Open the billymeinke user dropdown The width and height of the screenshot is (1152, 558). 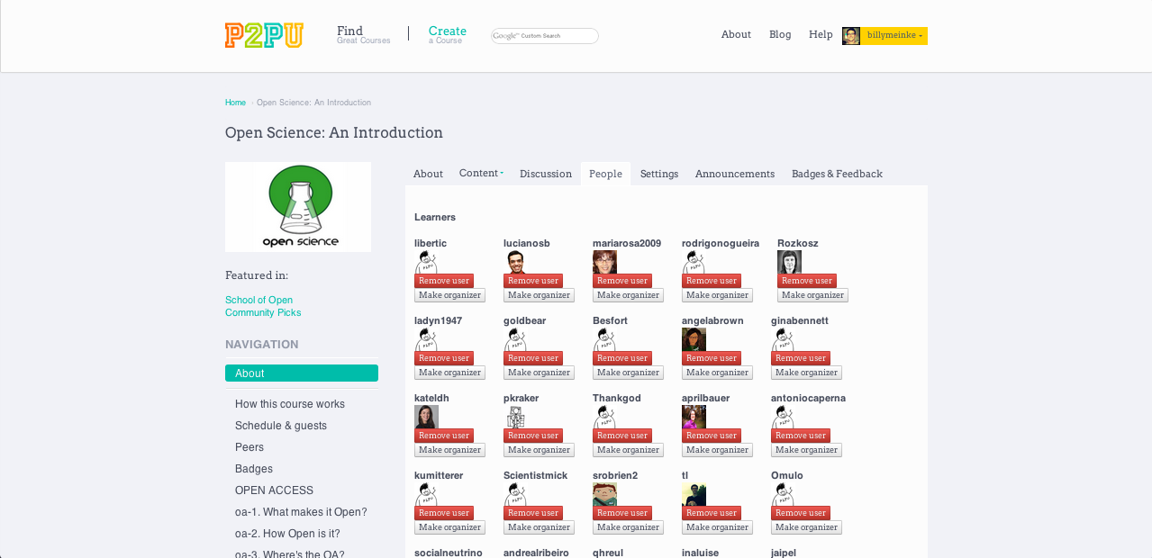coord(894,35)
